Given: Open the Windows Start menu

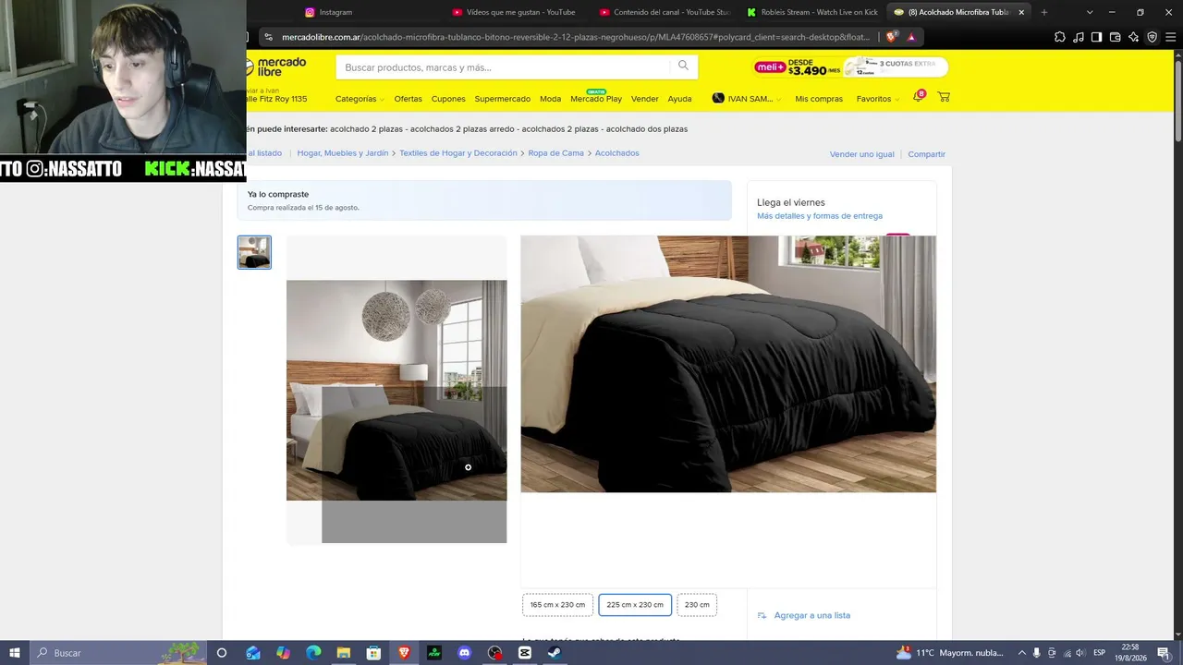Looking at the screenshot, I should tap(15, 653).
